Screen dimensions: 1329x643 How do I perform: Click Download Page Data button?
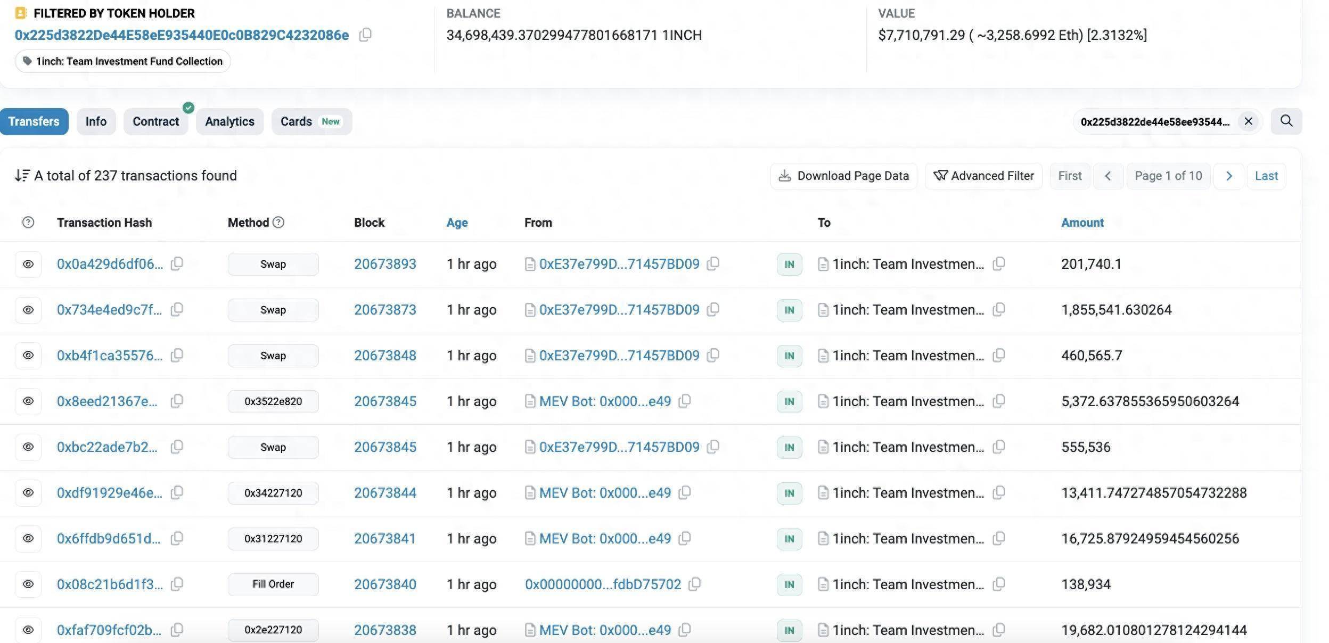point(843,176)
